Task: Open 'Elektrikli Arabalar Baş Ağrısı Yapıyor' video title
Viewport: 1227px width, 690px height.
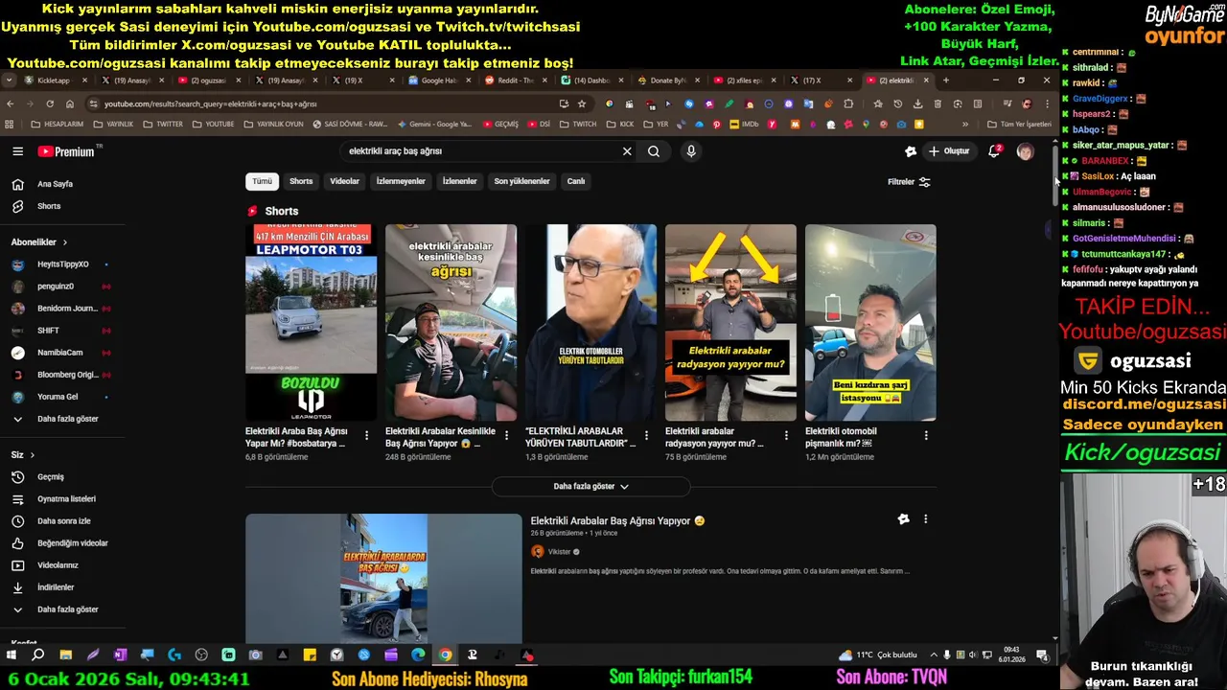Action: (x=617, y=521)
